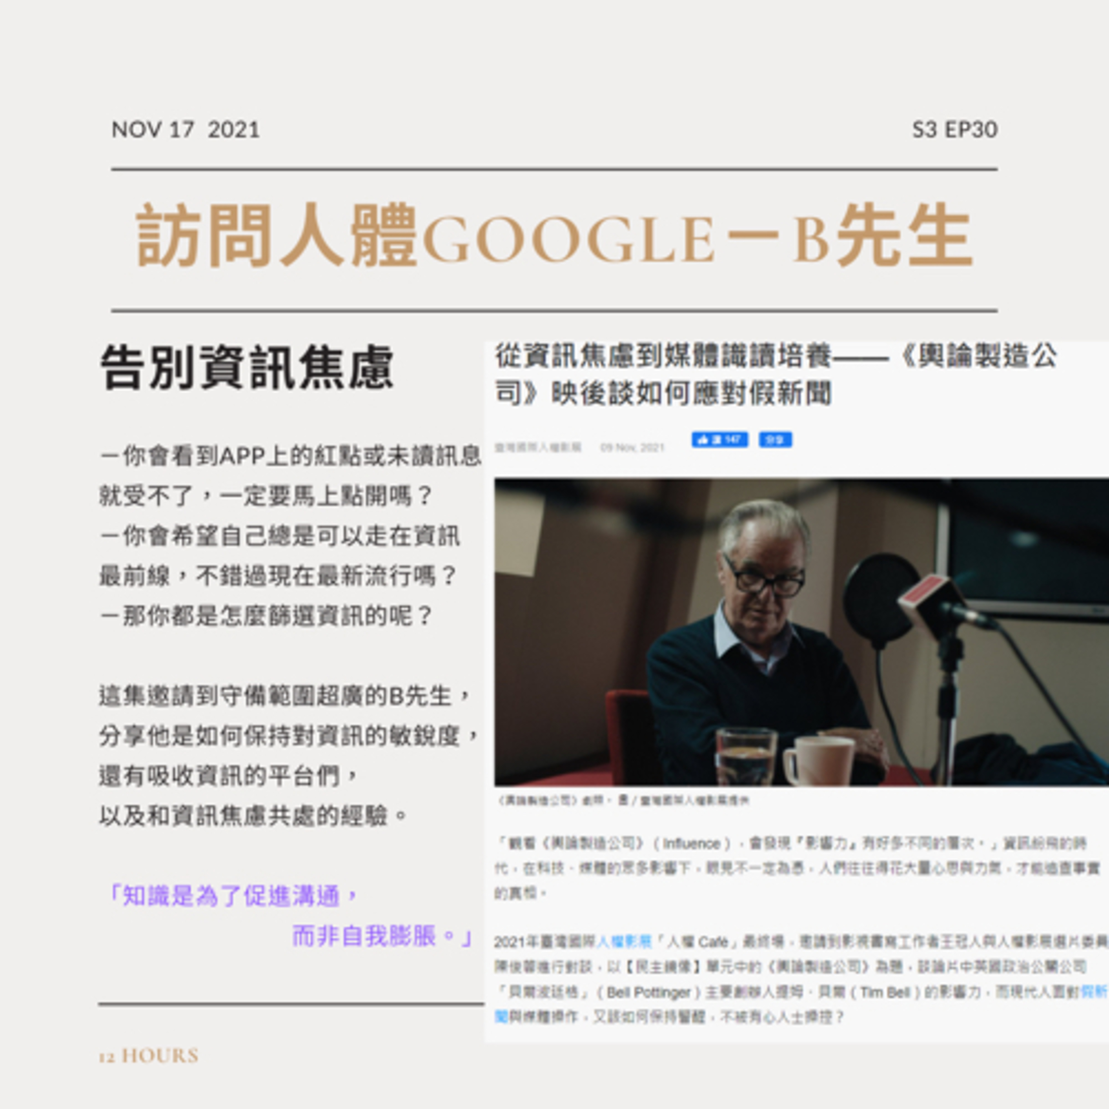Click the S3 EP30 episode label
This screenshot has width=1109, height=1109.
954,129
